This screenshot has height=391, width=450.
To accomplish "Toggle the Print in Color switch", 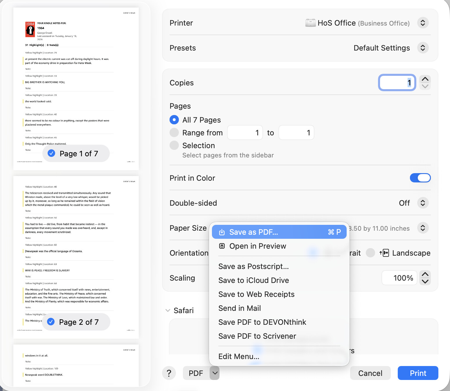I will [x=420, y=178].
